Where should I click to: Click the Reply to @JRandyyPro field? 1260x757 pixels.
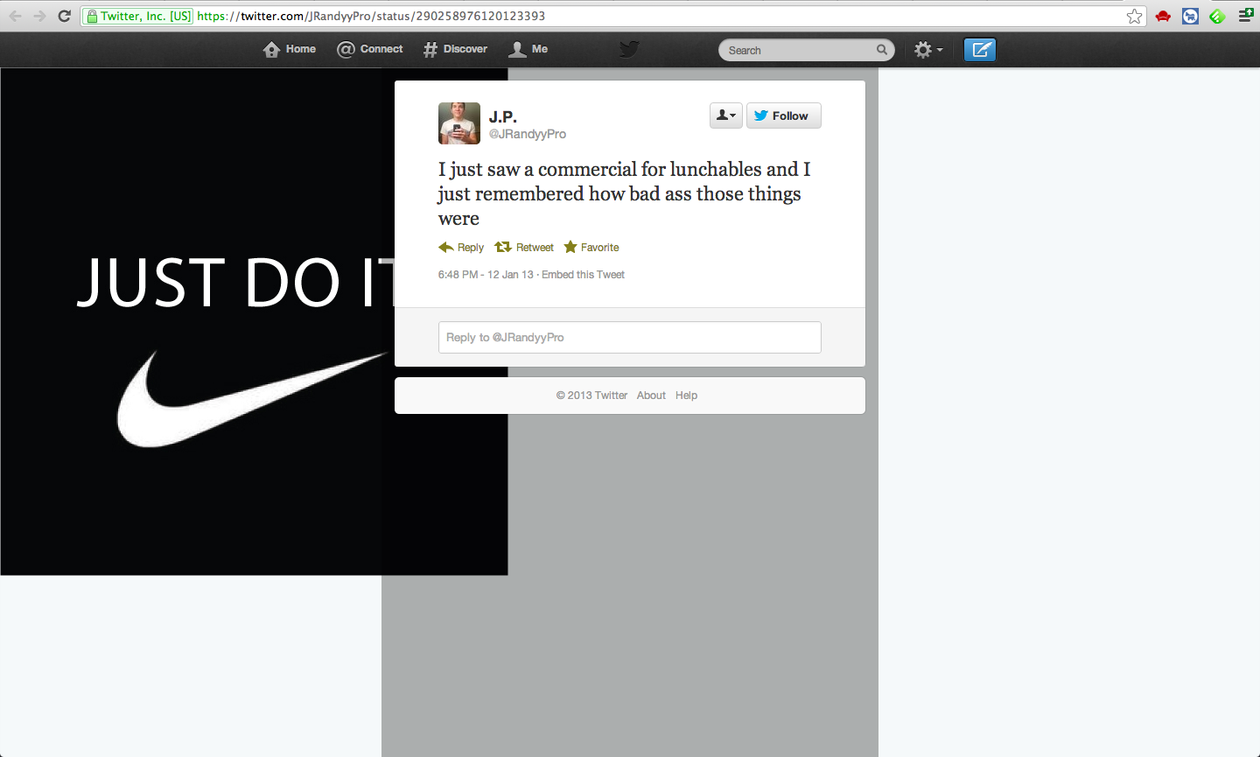[630, 337]
